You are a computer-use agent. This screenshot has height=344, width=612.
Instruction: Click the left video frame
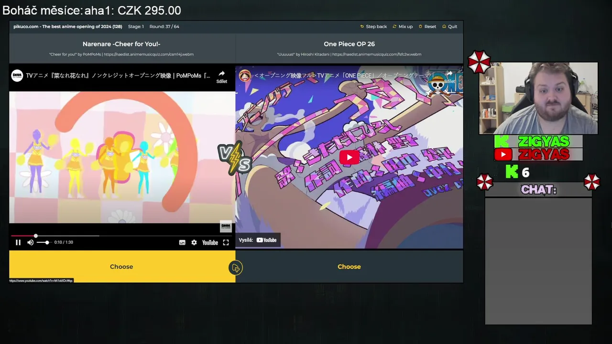point(122,157)
